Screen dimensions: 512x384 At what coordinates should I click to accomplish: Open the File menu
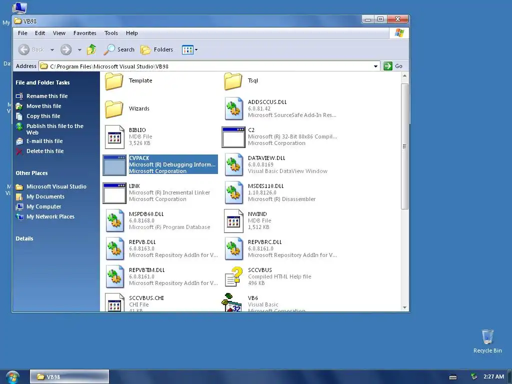22,33
